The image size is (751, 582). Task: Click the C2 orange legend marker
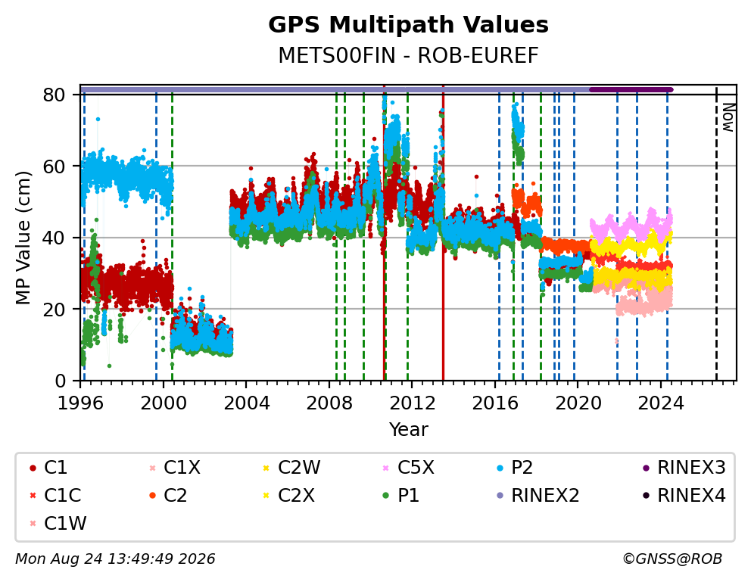click(x=152, y=496)
